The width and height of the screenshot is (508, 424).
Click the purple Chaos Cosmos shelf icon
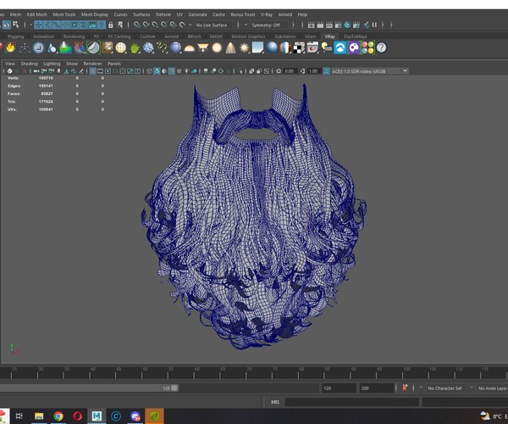click(354, 47)
